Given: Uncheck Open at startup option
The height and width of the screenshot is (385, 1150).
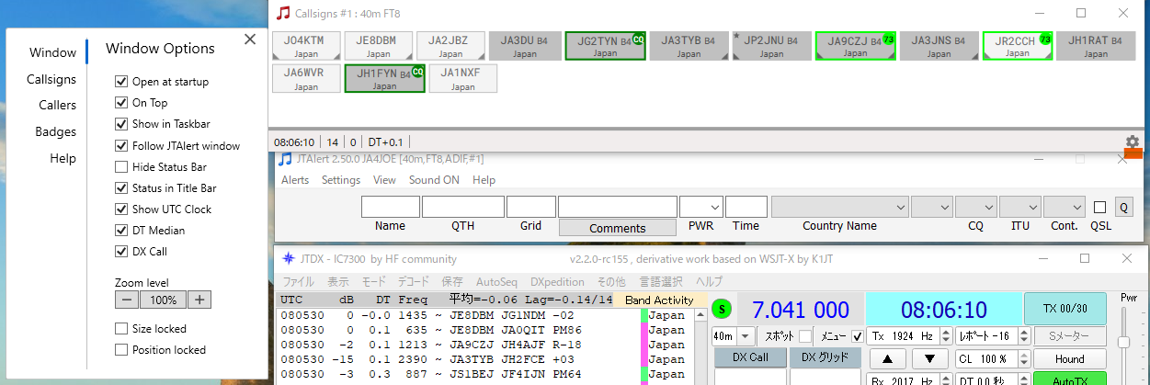Looking at the screenshot, I should 121,82.
